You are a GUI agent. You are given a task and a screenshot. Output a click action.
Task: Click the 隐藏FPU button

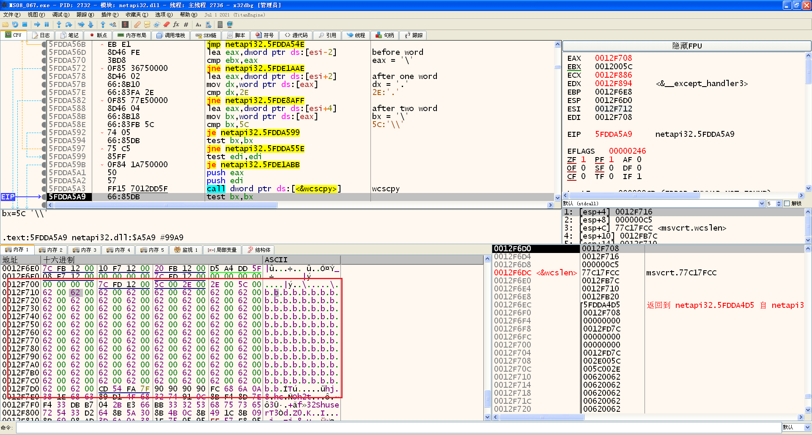(x=687, y=46)
